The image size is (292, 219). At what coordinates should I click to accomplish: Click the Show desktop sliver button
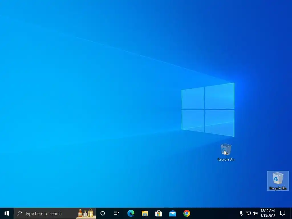[291, 213]
